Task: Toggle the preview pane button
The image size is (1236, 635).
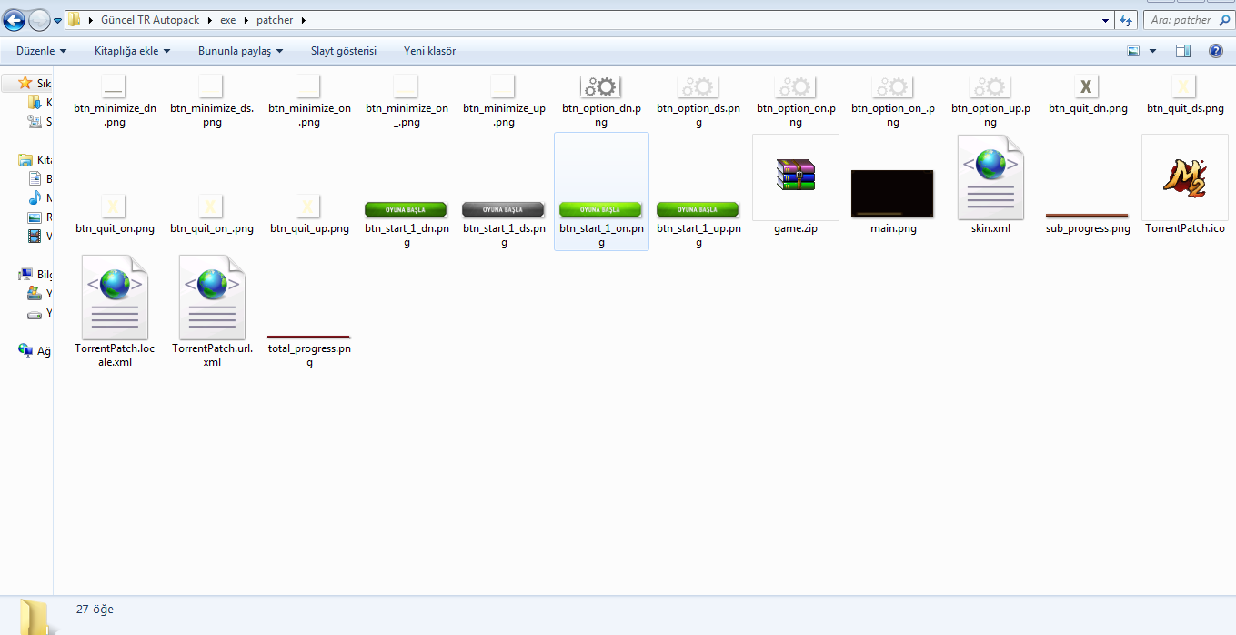Action: 1182,51
